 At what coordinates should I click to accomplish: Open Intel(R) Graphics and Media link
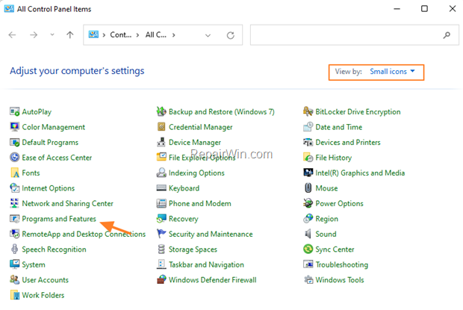point(360,173)
